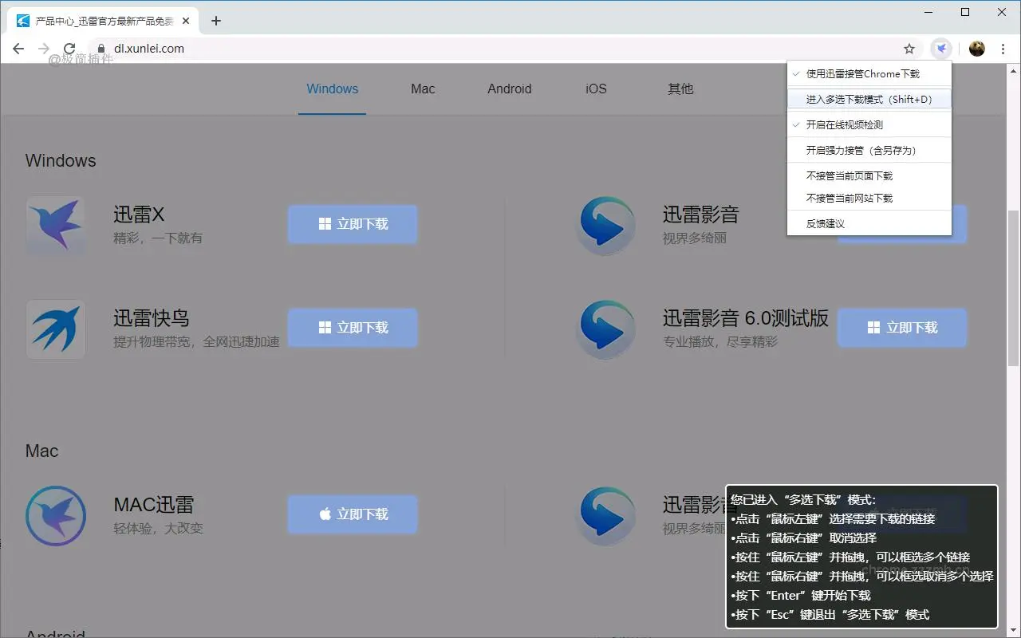The height and width of the screenshot is (638, 1021).
Task: Reload the page with the refresh icon
Action: pos(69,48)
